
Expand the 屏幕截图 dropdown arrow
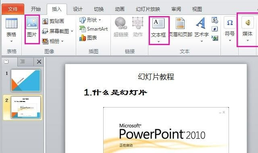click(x=72, y=31)
